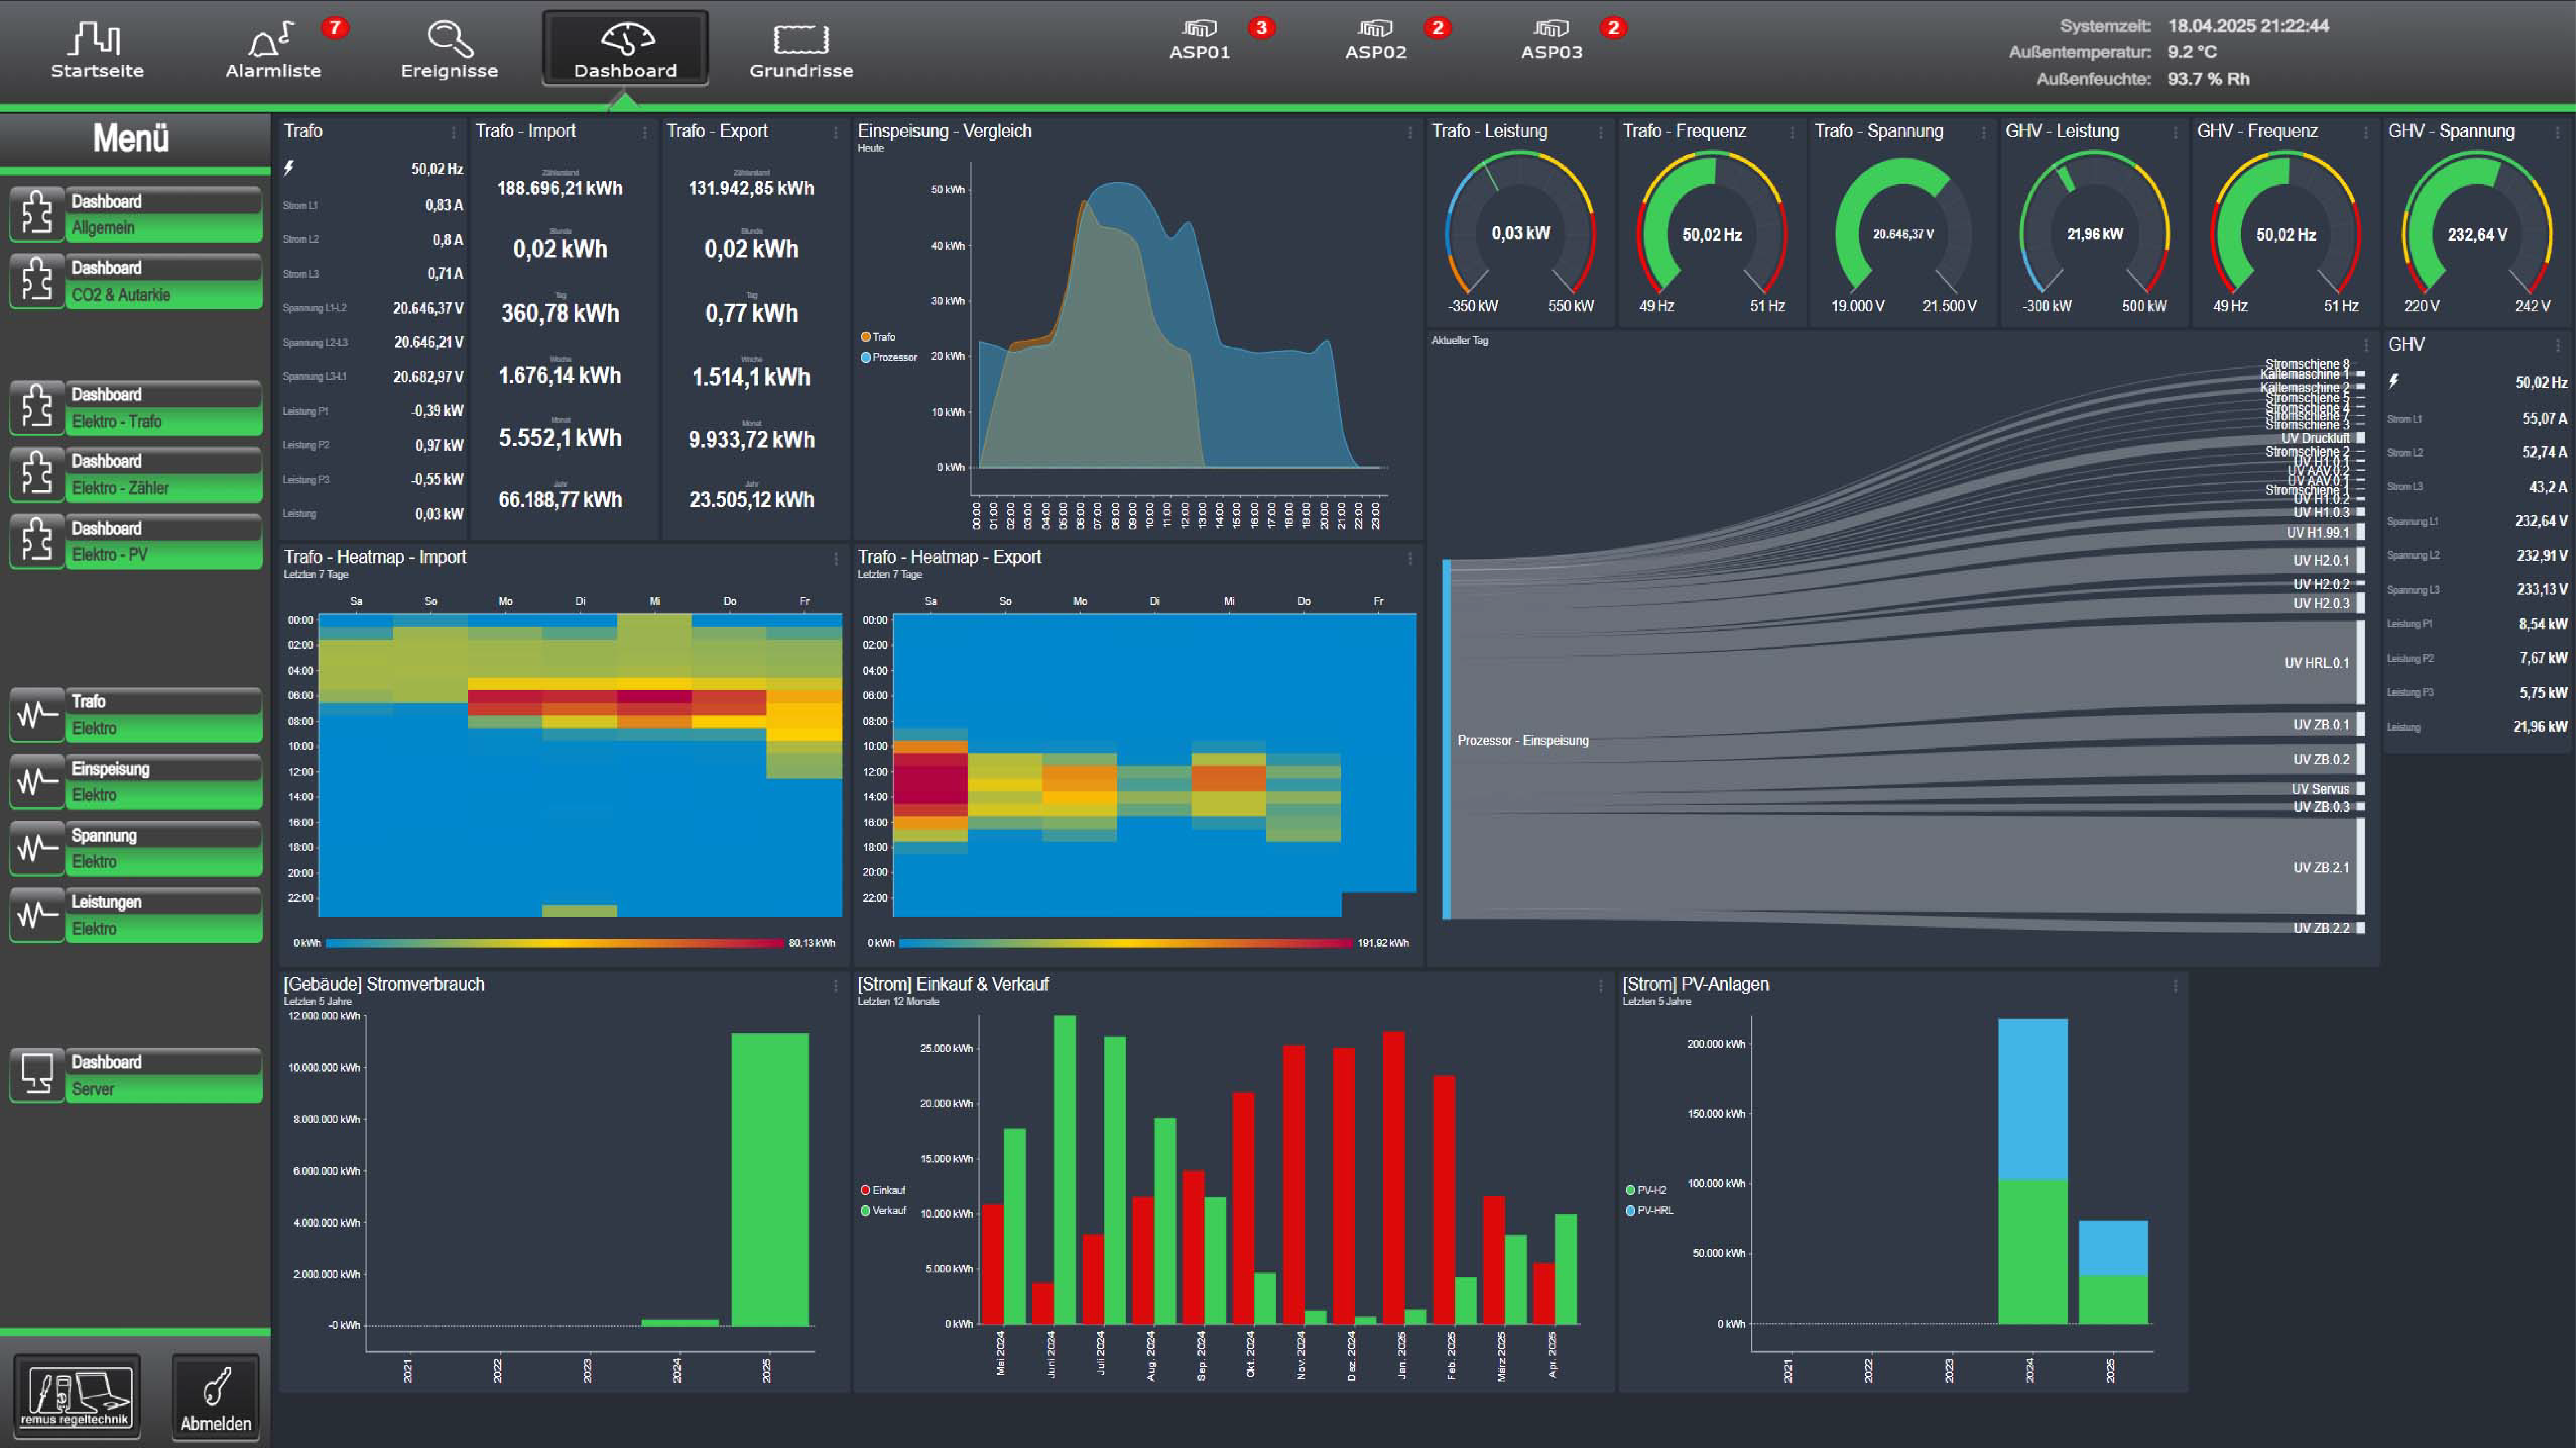This screenshot has width=2576, height=1448.
Task: Click waveform icon beside Leistungen Elektro
Action: click(x=37, y=915)
